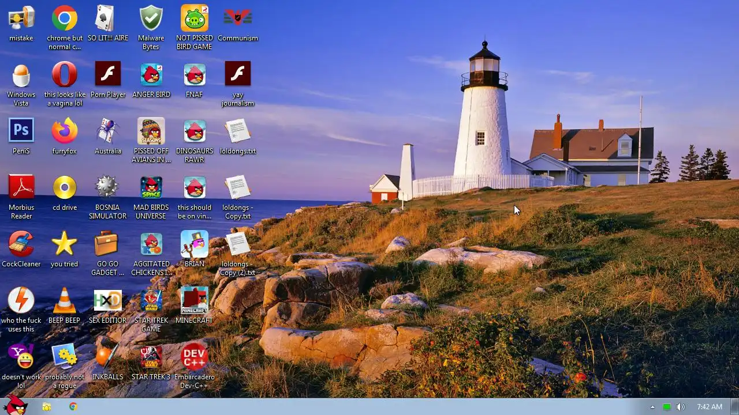This screenshot has width=739, height=415.
Task: Open the Embarcadero Dev-C++ icon
Action: [195, 357]
